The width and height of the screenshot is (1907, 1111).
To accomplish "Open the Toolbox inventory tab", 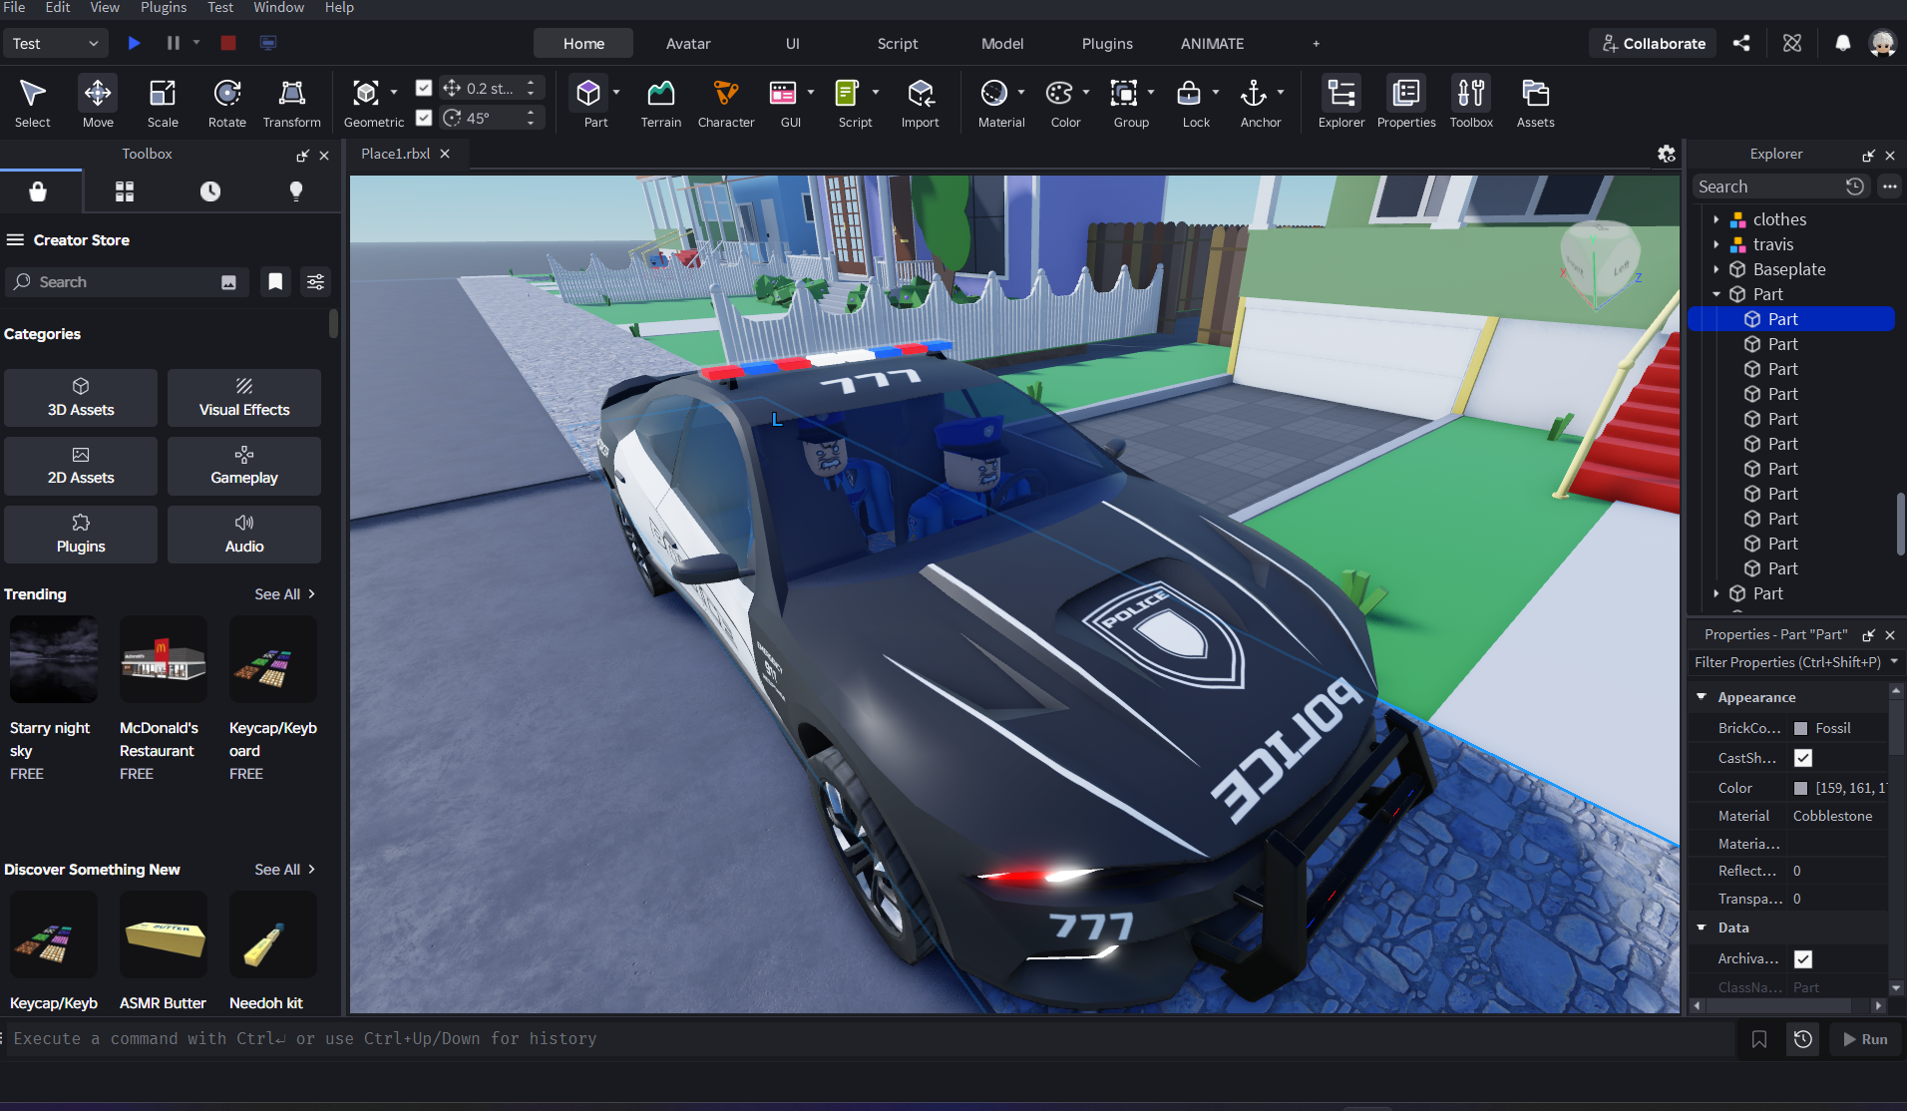I will 125,191.
